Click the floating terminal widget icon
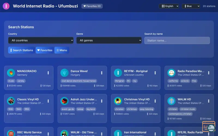218x136 pixels. pos(209,126)
